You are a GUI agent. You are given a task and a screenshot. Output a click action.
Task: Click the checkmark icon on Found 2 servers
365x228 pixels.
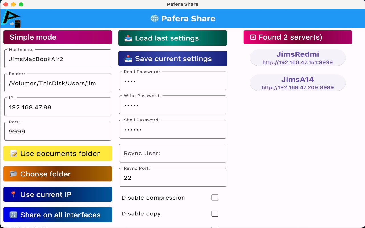[x=253, y=37]
